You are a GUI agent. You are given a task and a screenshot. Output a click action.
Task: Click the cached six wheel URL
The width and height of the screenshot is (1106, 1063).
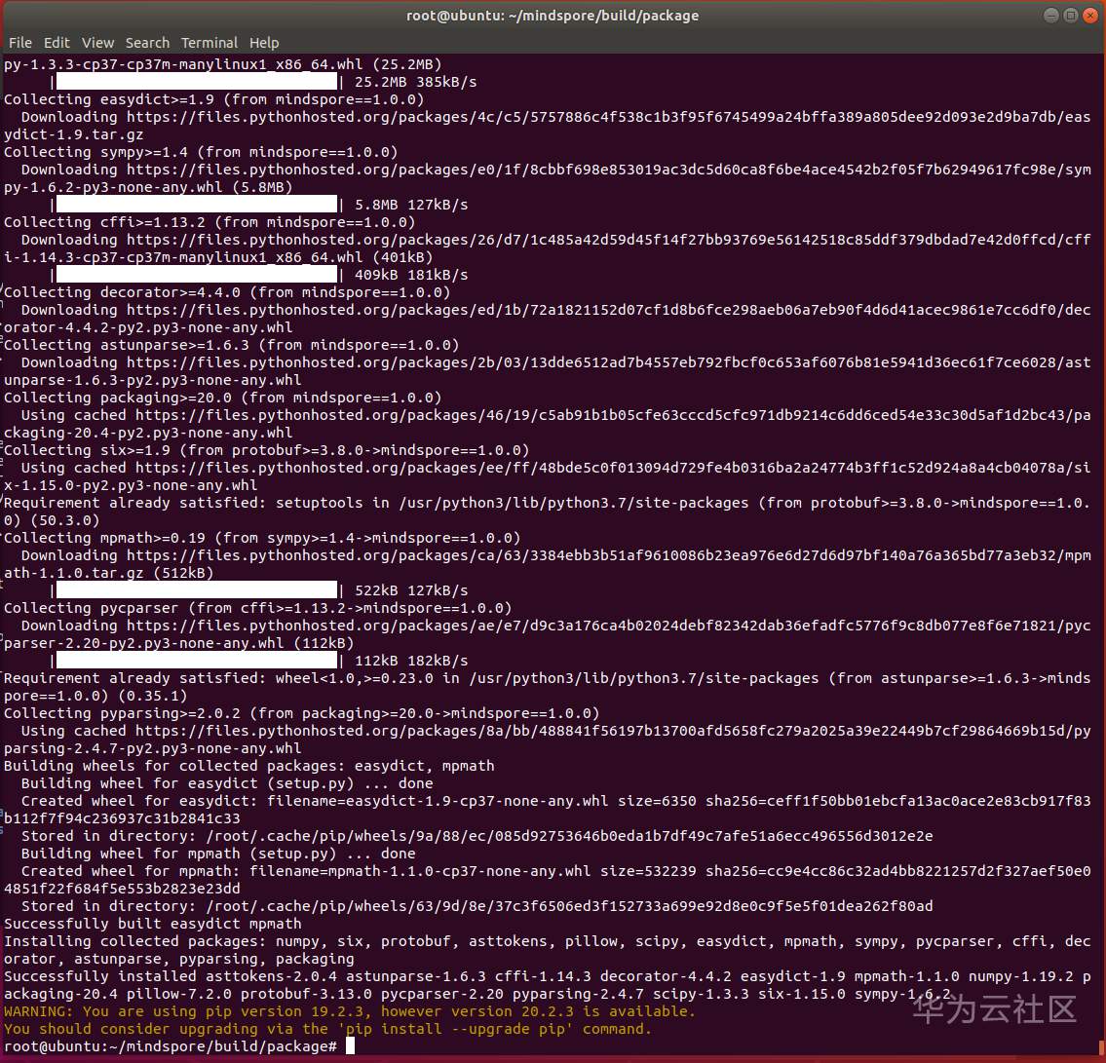(547, 476)
